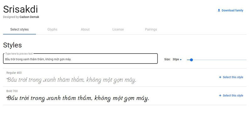
Task: Click the plus icon for Bold 700
Action: [x=220, y=96]
